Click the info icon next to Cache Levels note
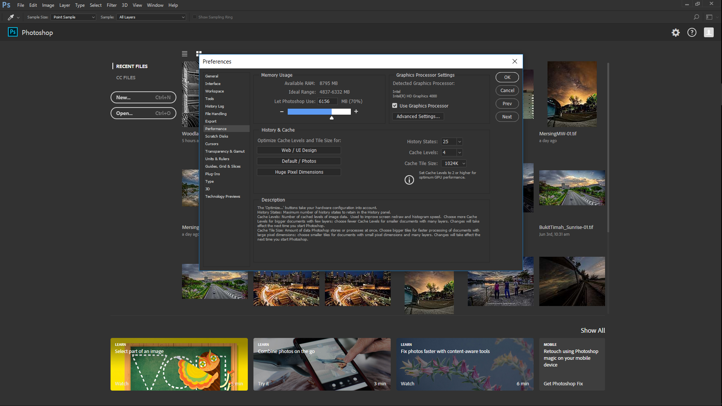The height and width of the screenshot is (406, 722). pyautogui.click(x=409, y=180)
